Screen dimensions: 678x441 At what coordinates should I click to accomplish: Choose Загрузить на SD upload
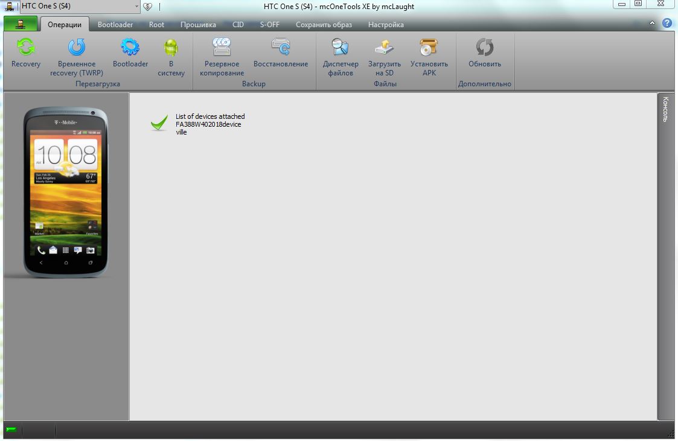point(385,57)
